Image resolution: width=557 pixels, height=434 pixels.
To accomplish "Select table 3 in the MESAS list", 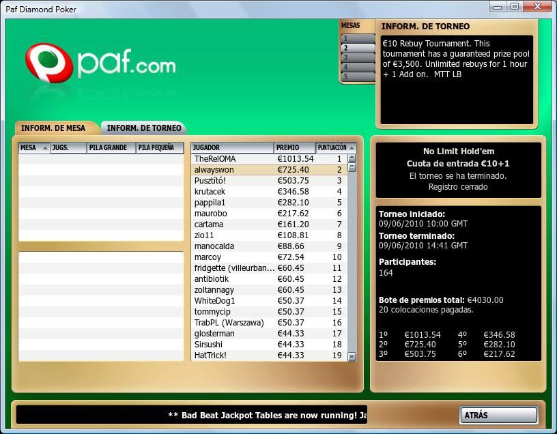I will click(358, 57).
